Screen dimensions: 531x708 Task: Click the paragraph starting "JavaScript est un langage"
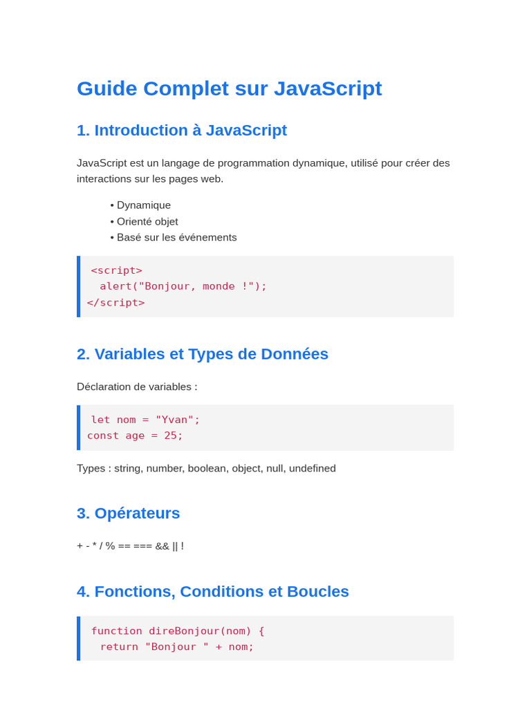click(263, 171)
